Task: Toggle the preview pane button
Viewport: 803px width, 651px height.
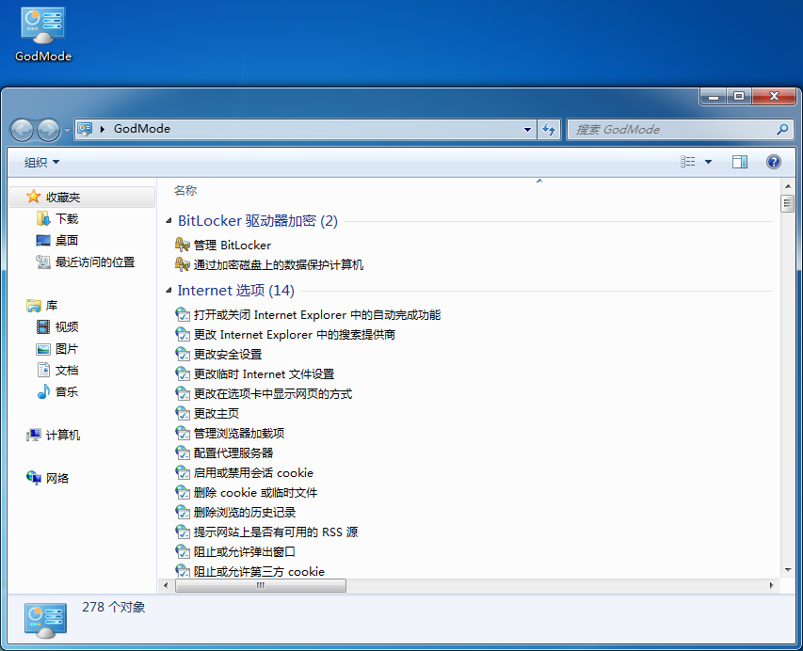Action: coord(740,162)
